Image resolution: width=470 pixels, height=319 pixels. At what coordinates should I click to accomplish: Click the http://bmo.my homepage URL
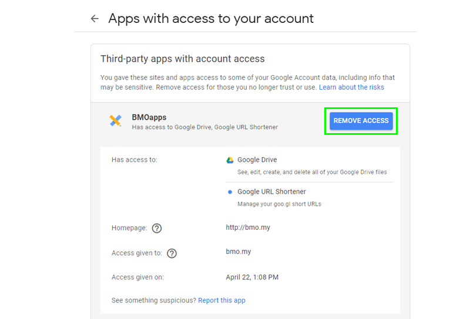pyautogui.click(x=248, y=228)
